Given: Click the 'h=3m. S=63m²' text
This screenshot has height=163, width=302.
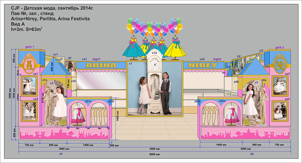Looking at the screenshot, I should point(27,29).
